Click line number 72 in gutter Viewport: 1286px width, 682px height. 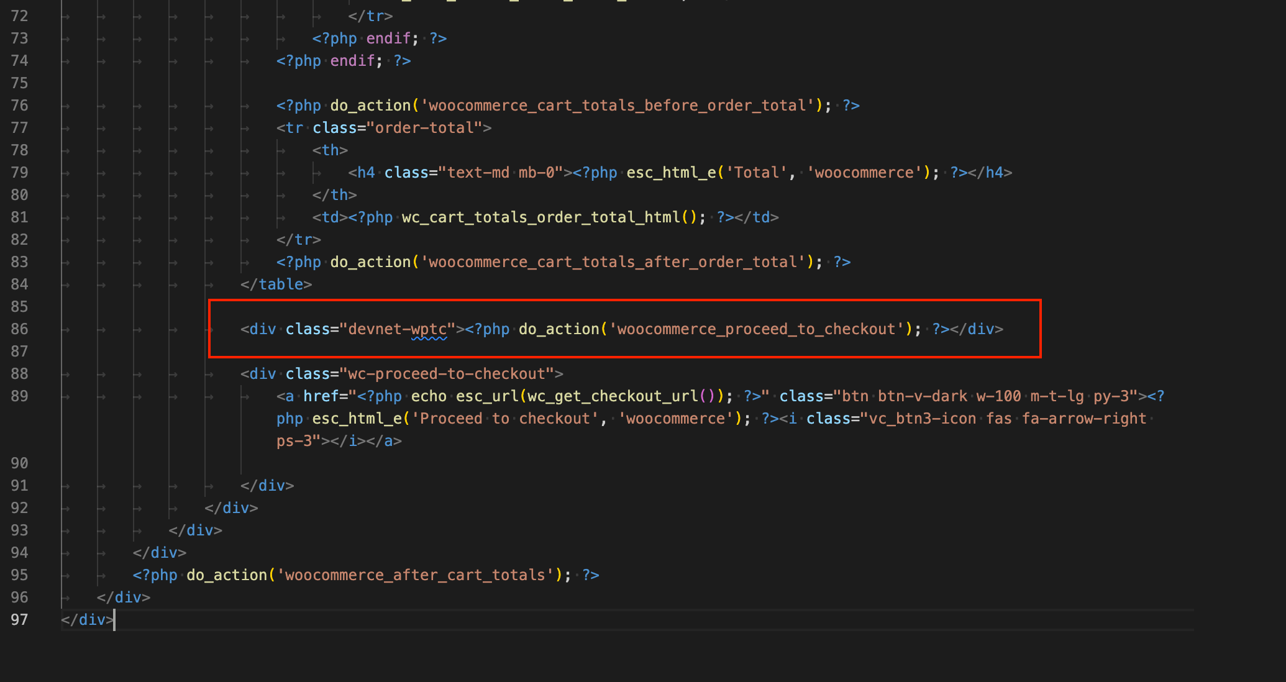pyautogui.click(x=19, y=16)
